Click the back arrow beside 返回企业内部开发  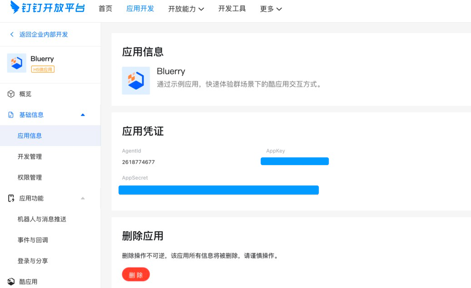click(12, 34)
